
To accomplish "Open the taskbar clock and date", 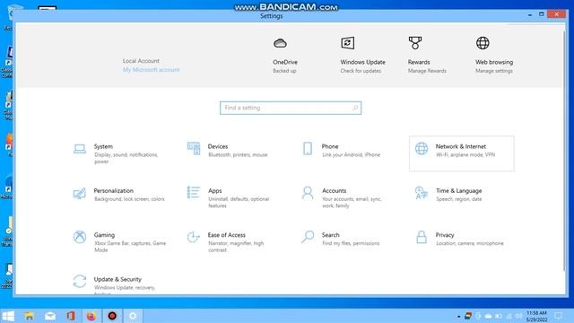I will pos(536,316).
